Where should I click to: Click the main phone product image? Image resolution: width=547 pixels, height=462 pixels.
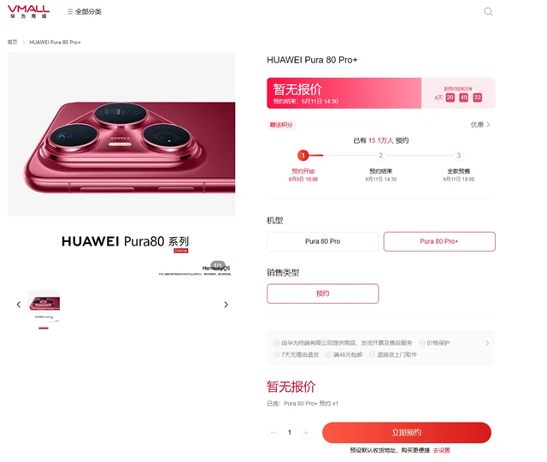(x=121, y=134)
